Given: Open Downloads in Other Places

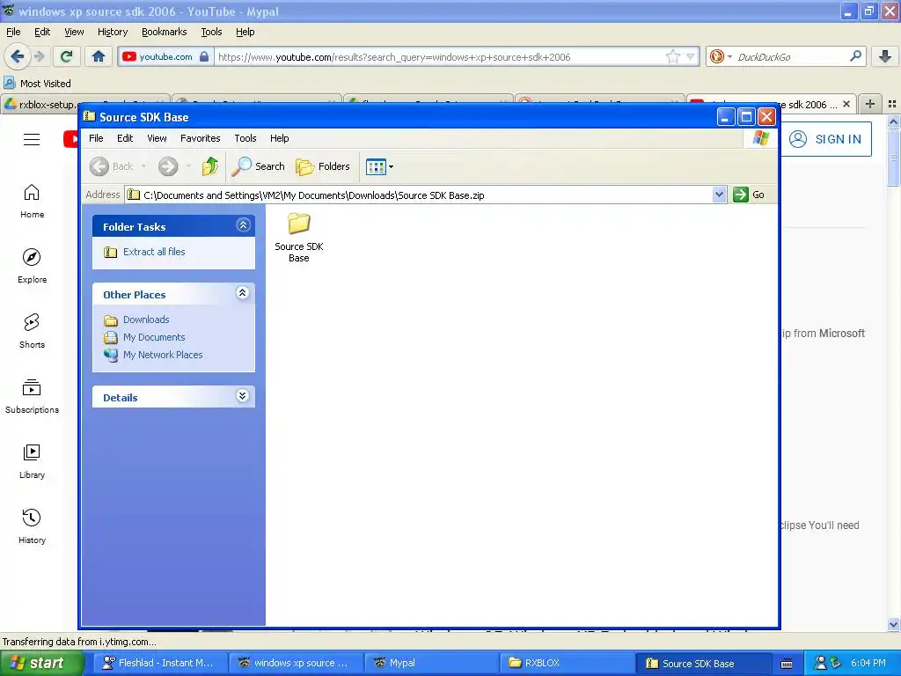Looking at the screenshot, I should tap(146, 320).
